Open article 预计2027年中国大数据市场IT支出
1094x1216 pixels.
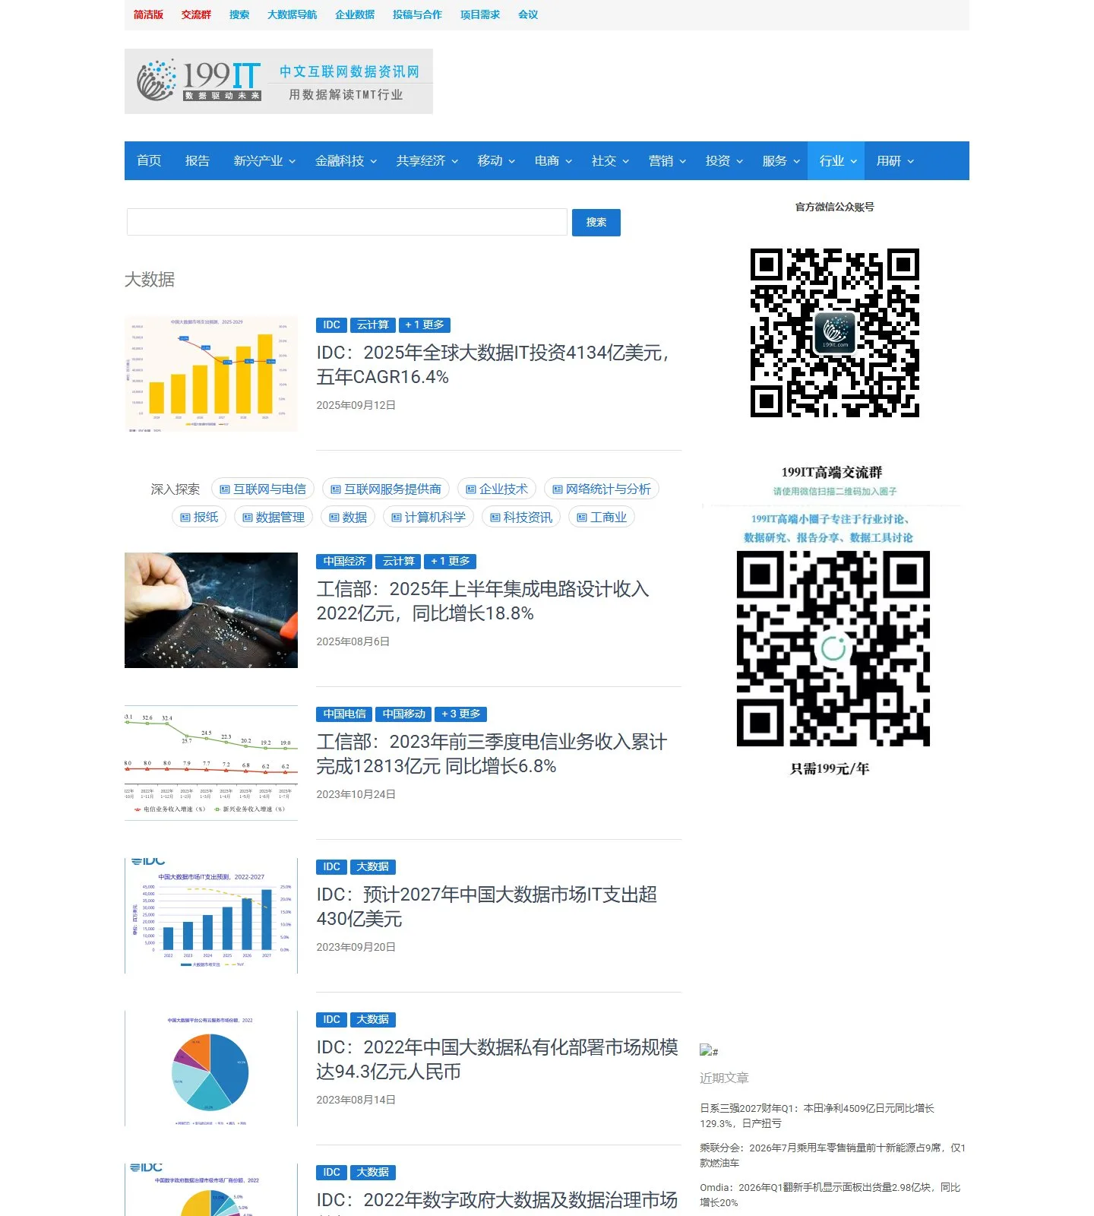click(486, 907)
